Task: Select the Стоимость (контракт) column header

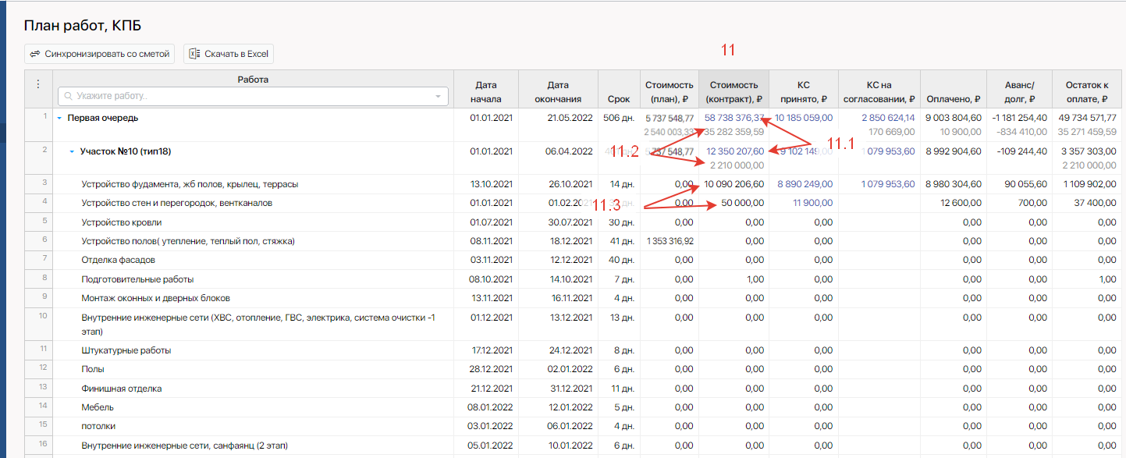Action: [x=733, y=91]
